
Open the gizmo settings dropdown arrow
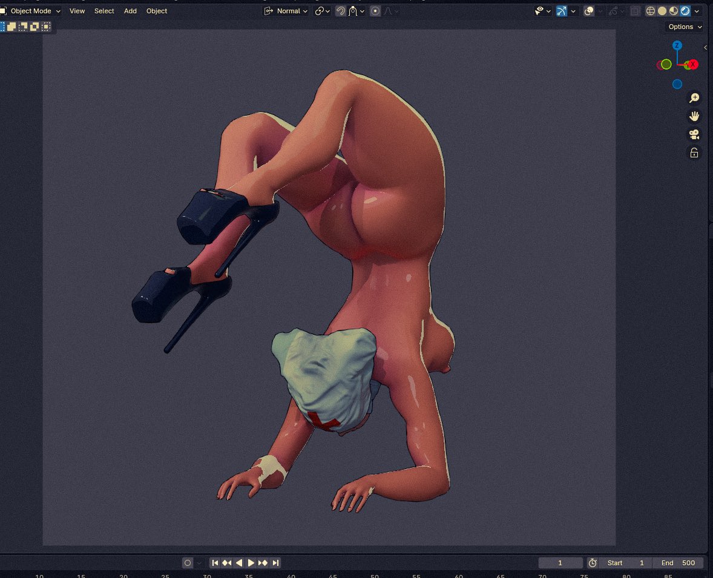coord(573,11)
